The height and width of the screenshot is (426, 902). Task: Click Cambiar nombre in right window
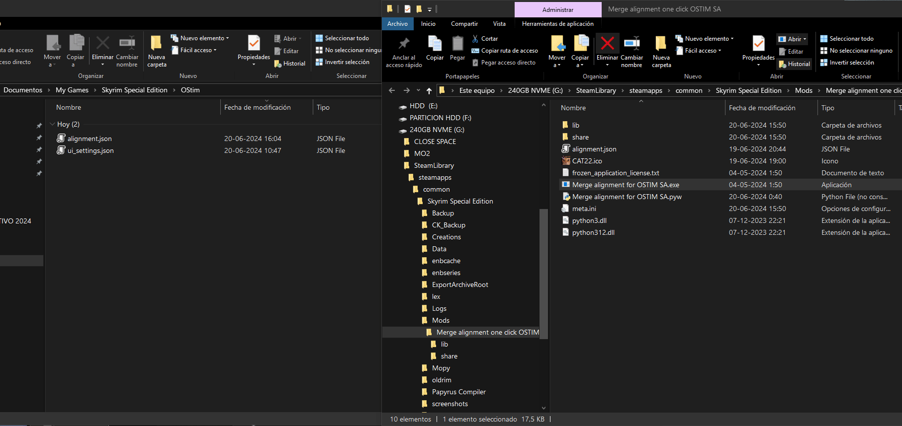tap(631, 52)
